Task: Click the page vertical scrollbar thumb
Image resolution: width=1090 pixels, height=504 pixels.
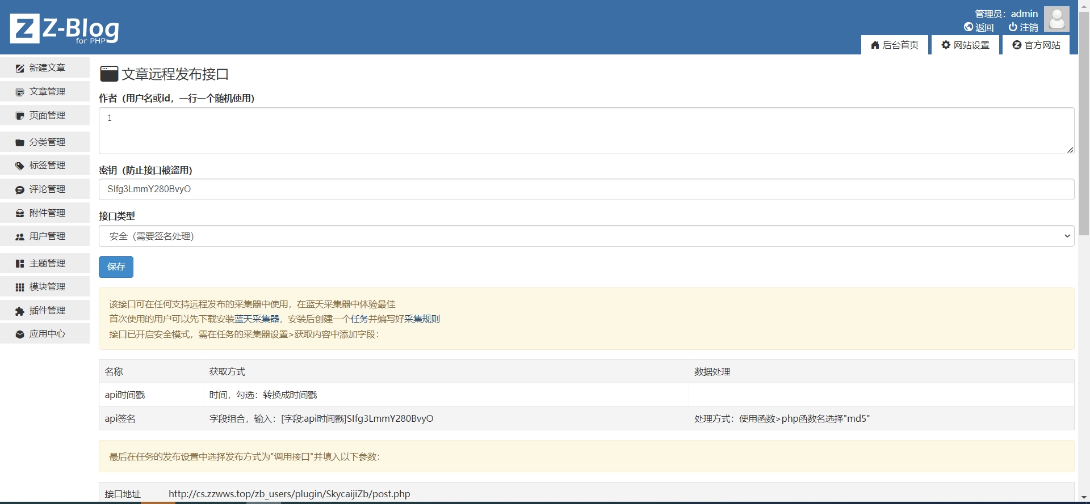Action: 1084,125
